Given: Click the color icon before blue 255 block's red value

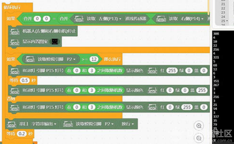Looking at the screenshot, I should pyautogui.click(x=152, y=91).
